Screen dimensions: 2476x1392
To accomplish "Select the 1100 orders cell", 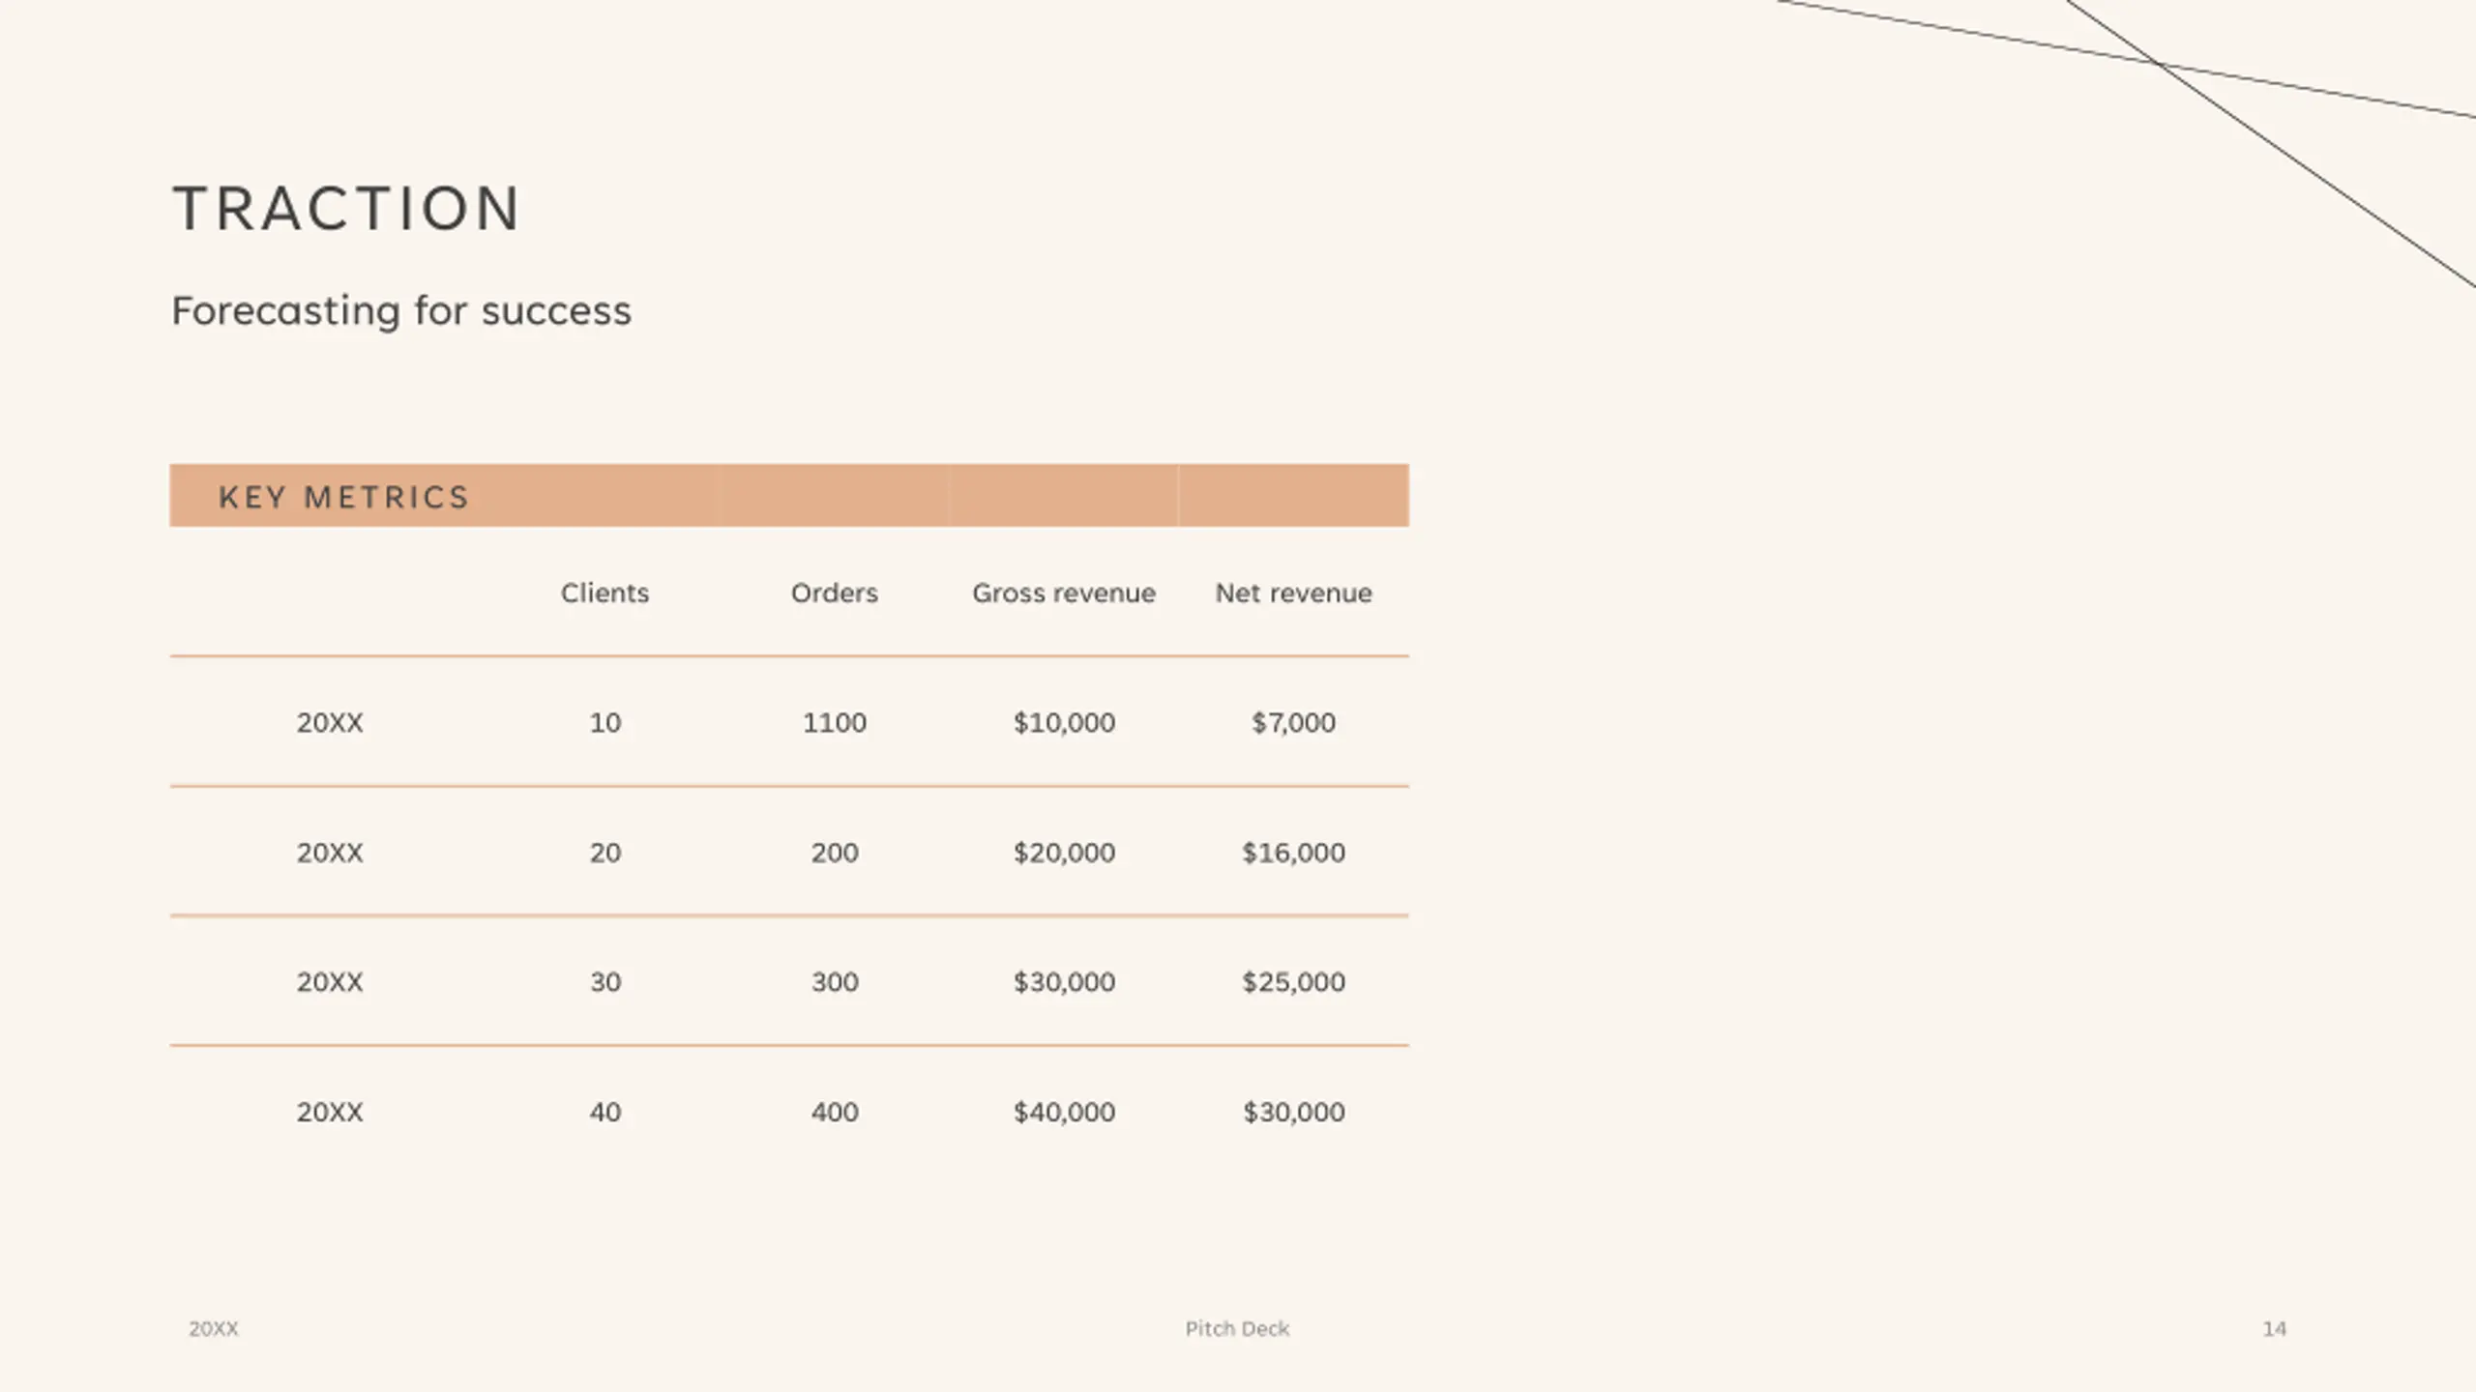I will [834, 722].
